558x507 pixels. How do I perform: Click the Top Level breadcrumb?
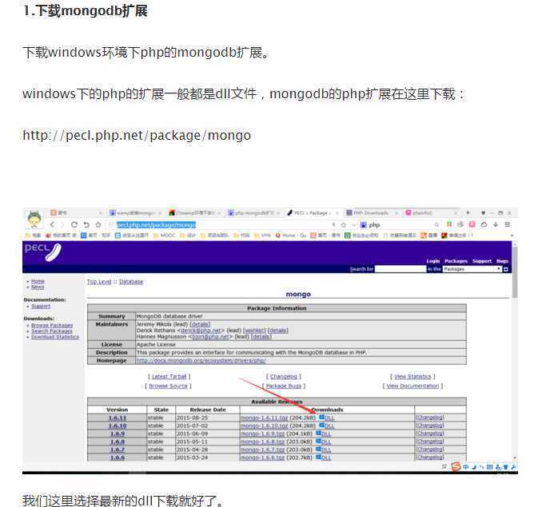99,282
